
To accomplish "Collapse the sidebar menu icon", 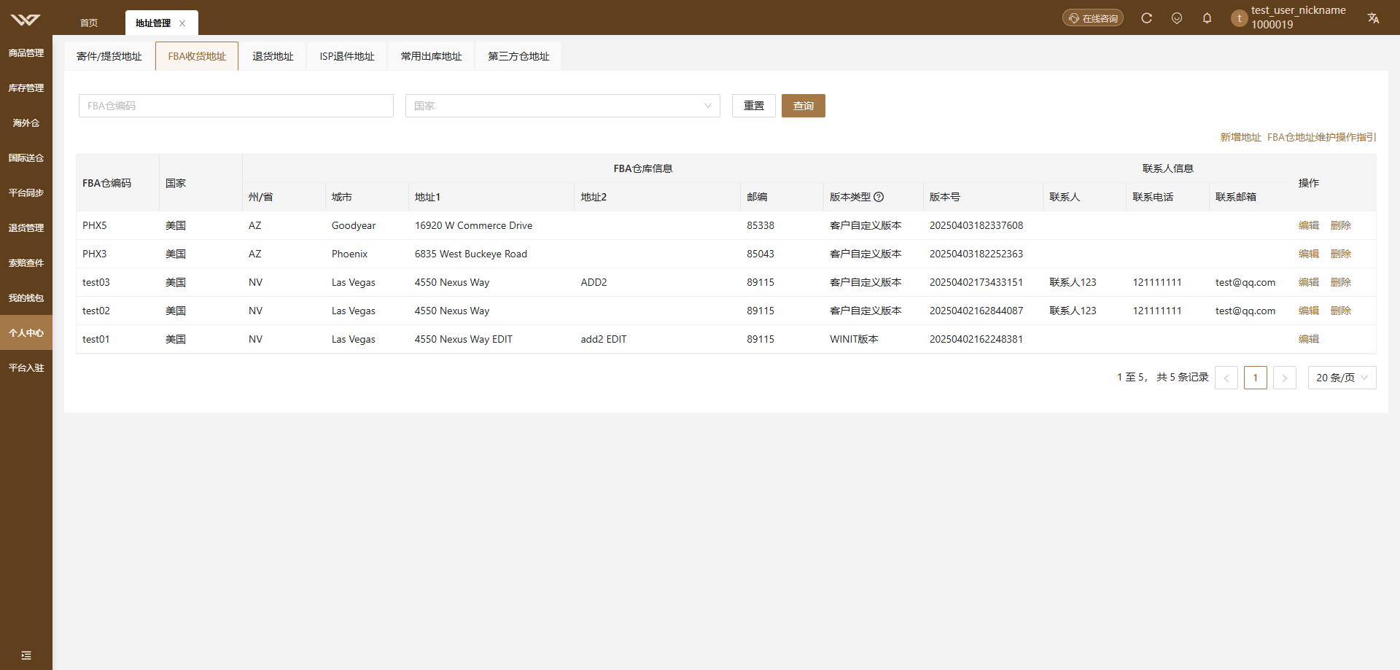I will point(26,655).
